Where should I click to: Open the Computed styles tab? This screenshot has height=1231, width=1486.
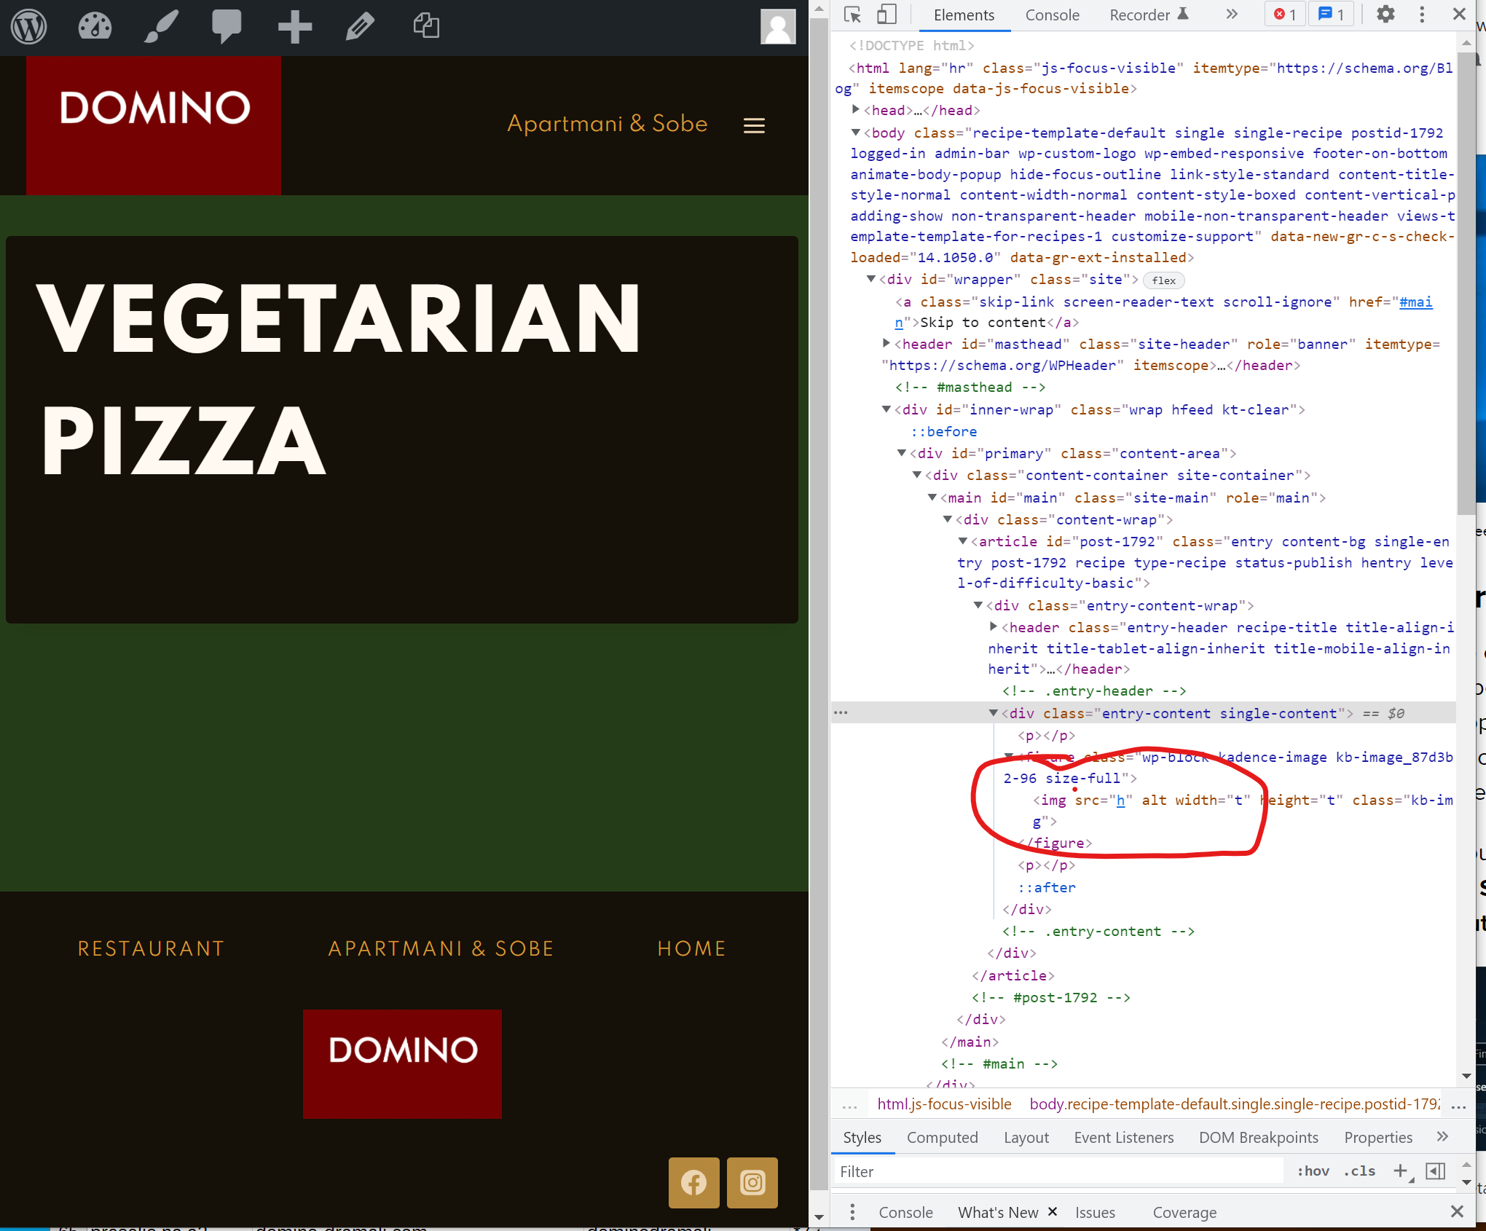942,1138
